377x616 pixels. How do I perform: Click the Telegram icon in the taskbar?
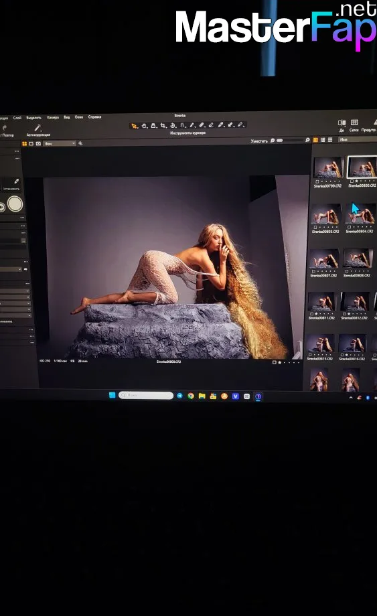[180, 396]
